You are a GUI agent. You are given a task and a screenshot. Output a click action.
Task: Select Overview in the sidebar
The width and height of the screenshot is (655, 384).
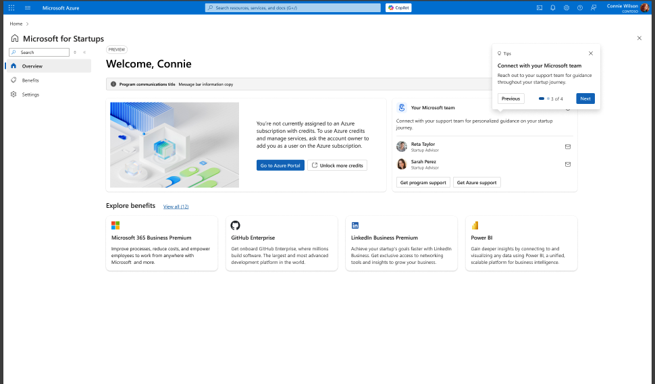click(49, 66)
